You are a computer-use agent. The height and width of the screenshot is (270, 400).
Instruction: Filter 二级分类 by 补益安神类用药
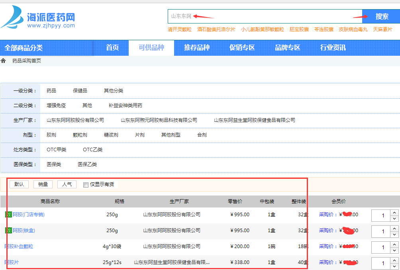[x=125, y=106]
